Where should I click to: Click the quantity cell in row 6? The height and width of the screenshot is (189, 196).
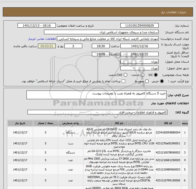(46, 181)
